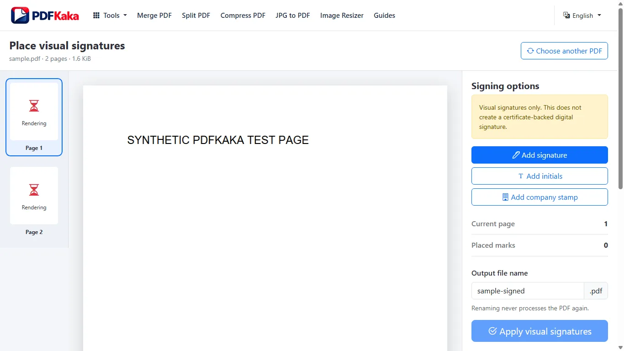Select Page 2 thumbnail
The height and width of the screenshot is (351, 624).
pos(34,202)
